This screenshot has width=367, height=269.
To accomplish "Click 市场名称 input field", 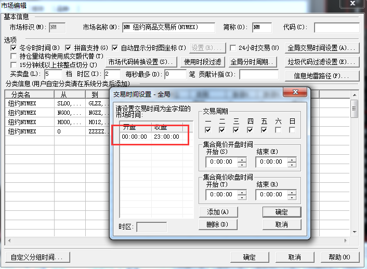I will 168,28.
